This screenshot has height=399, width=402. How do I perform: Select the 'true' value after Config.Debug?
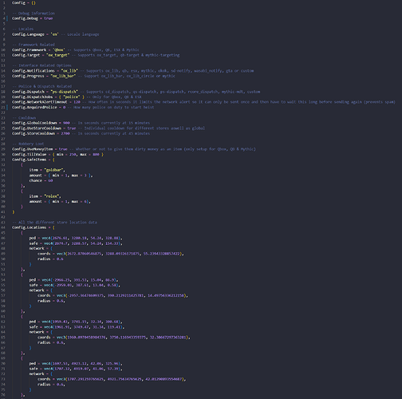point(49,18)
